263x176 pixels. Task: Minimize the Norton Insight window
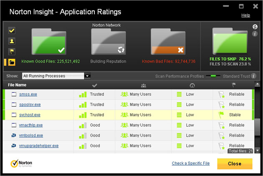click(226, 6)
